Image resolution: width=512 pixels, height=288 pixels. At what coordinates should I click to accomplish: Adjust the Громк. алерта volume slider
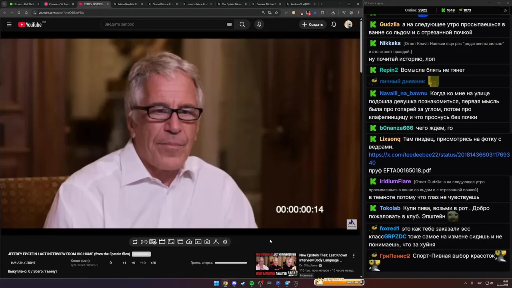point(231,263)
